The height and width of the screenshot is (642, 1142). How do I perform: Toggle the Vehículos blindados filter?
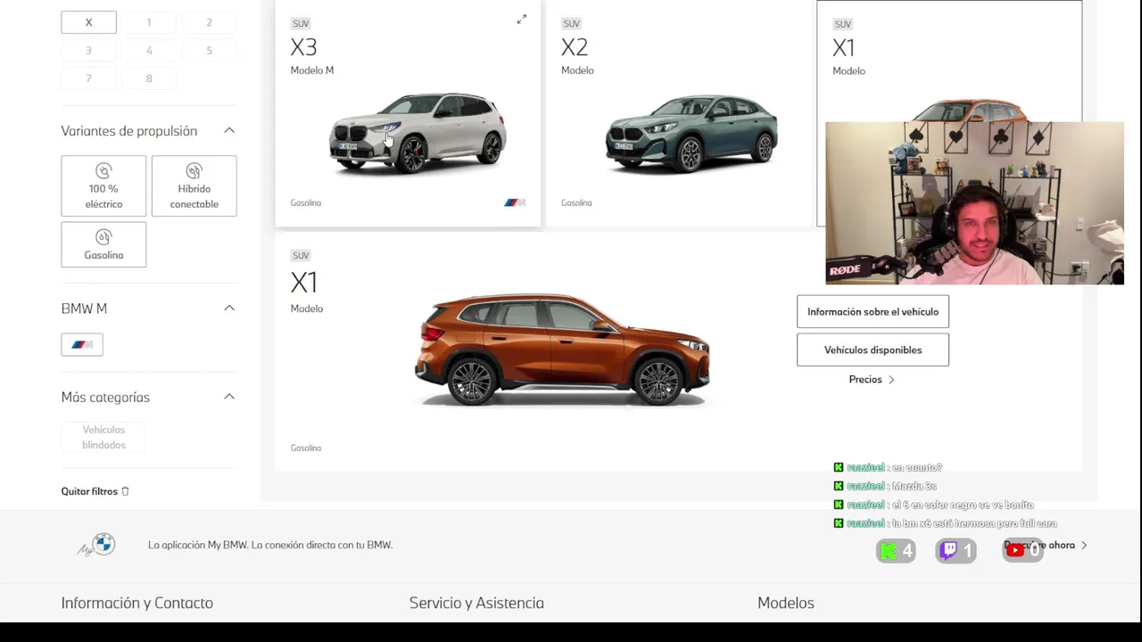(103, 437)
